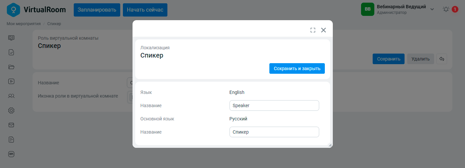Open the mail envelope icon in sidebar

(11, 125)
